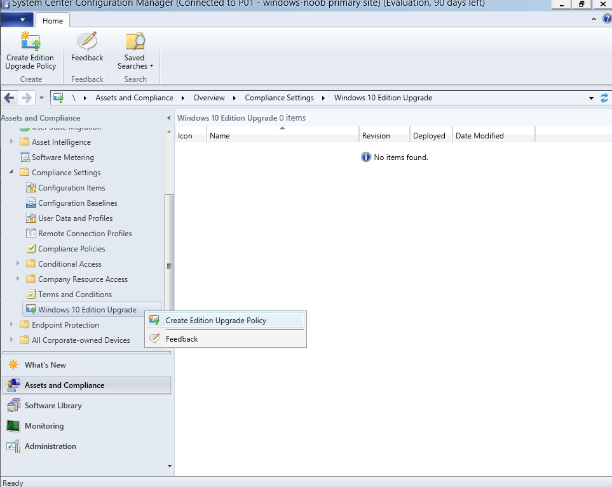Screen dimensions: 612x487
Task: Click the What's New star icon
Action: tap(13, 364)
